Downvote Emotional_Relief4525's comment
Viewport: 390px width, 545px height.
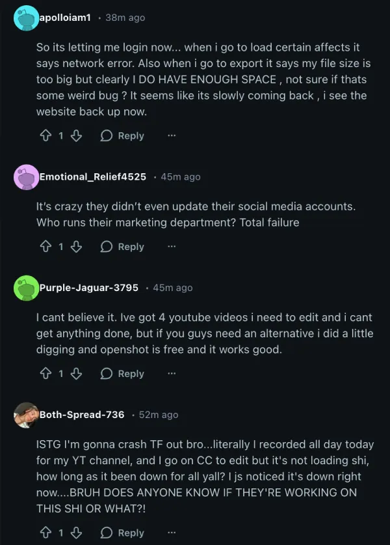point(76,247)
